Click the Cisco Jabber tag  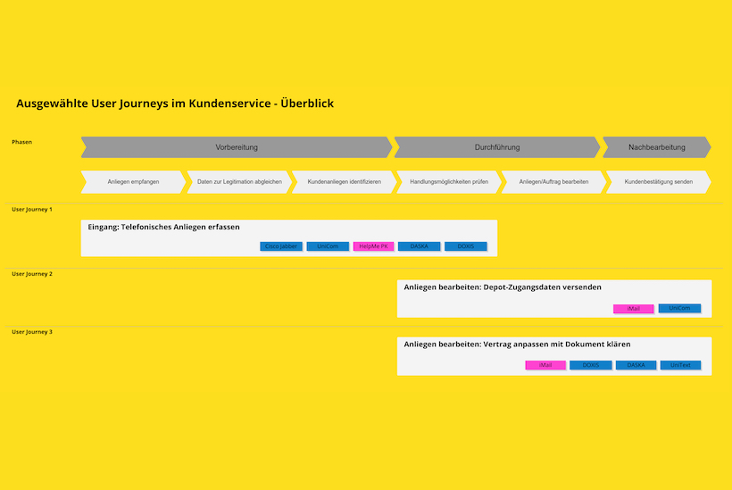[281, 246]
